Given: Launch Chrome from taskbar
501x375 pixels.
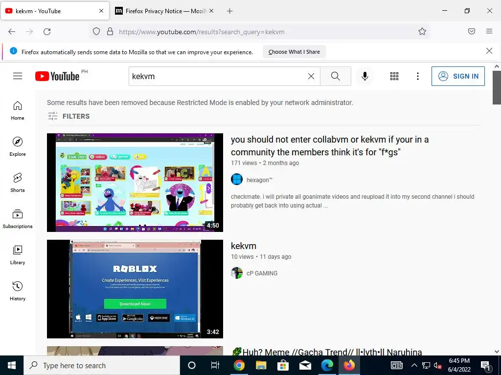Looking at the screenshot, I should (239, 365).
